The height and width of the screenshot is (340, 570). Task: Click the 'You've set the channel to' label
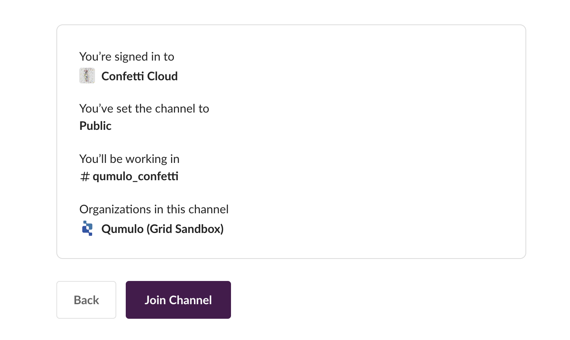(x=144, y=109)
